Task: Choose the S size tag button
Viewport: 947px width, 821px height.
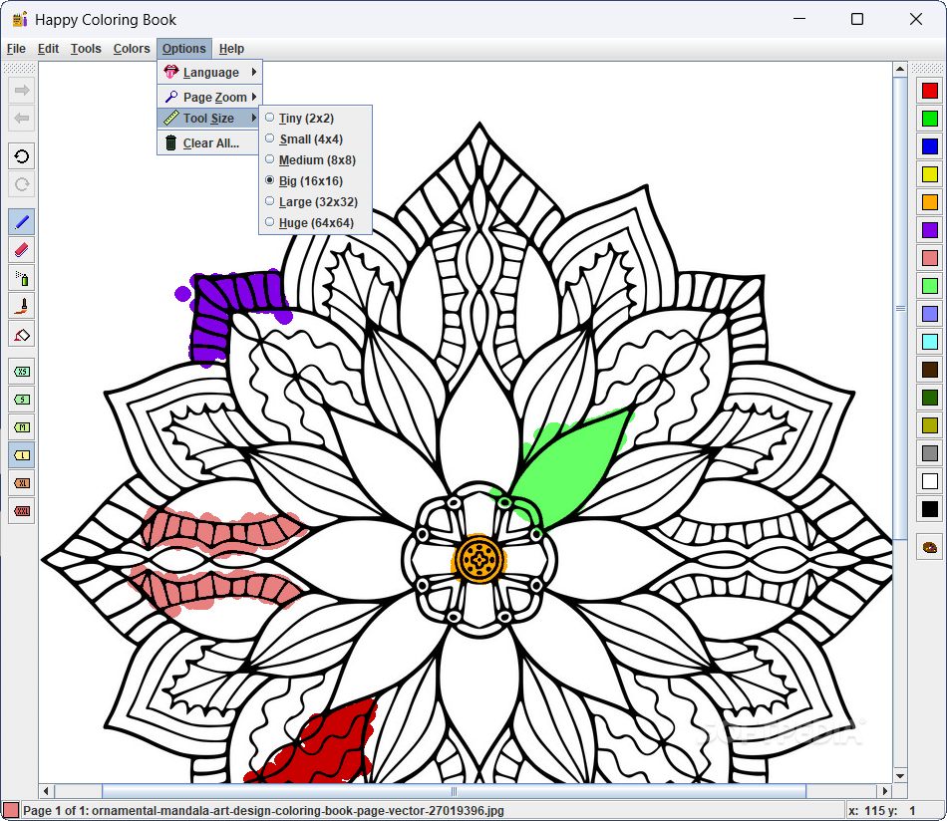Action: click(22, 399)
